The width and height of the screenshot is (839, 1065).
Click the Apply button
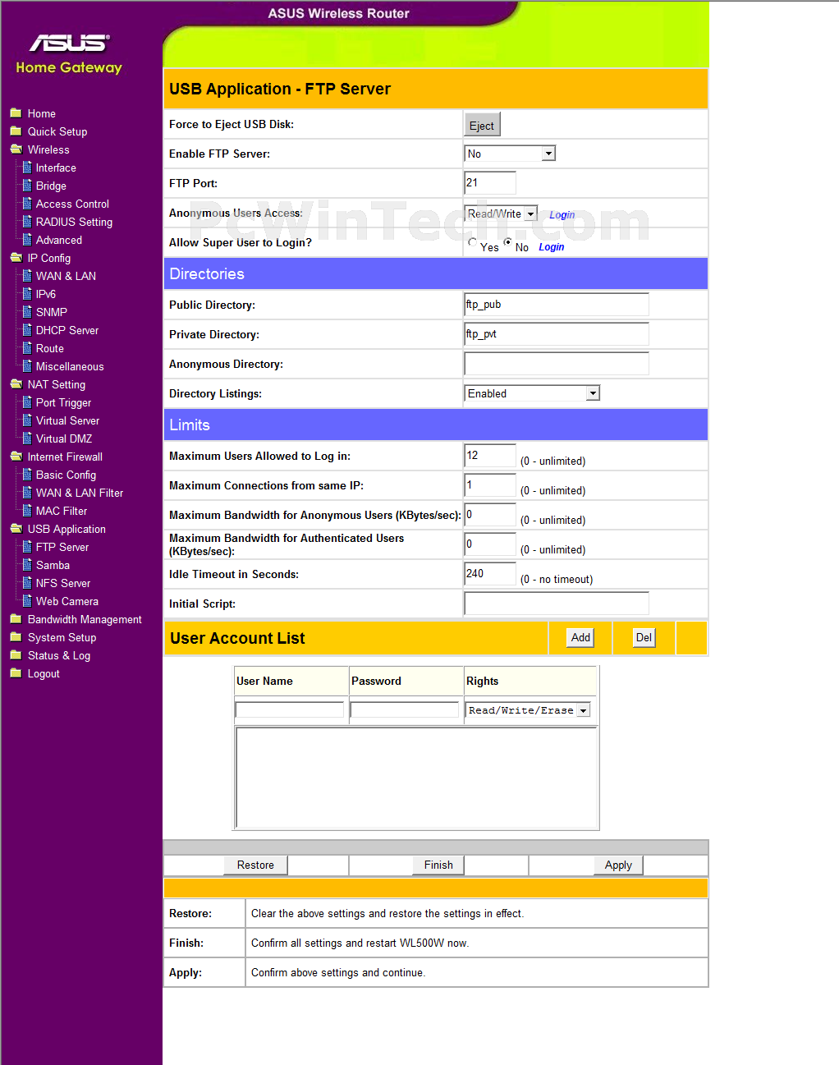[x=618, y=865]
